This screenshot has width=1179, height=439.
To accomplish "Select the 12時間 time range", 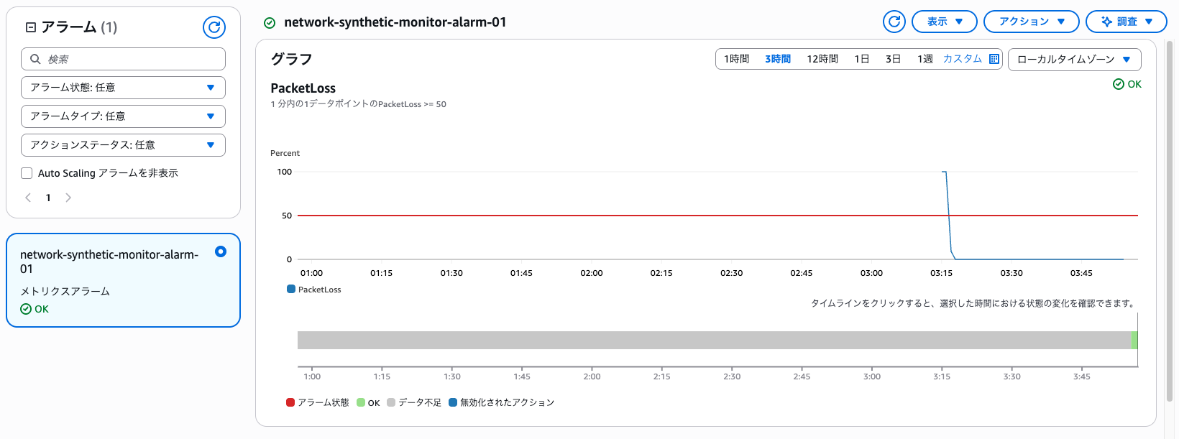I will pos(822,59).
